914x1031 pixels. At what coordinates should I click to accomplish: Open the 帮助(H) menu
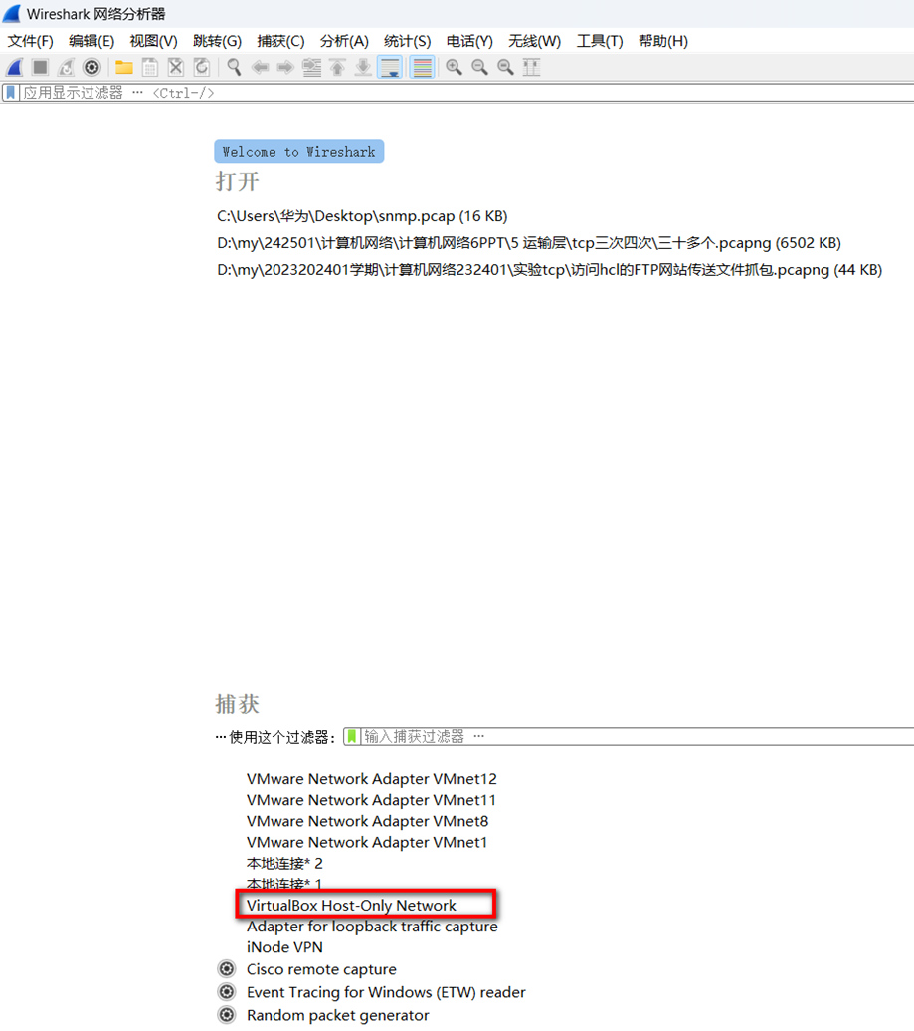pos(663,41)
